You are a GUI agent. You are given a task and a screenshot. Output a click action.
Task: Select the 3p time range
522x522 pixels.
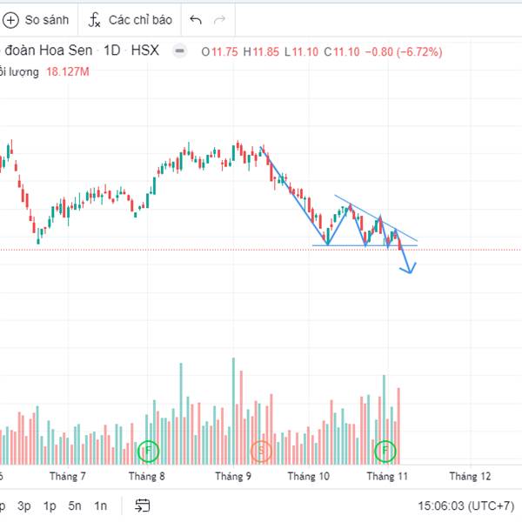pyautogui.click(x=24, y=505)
